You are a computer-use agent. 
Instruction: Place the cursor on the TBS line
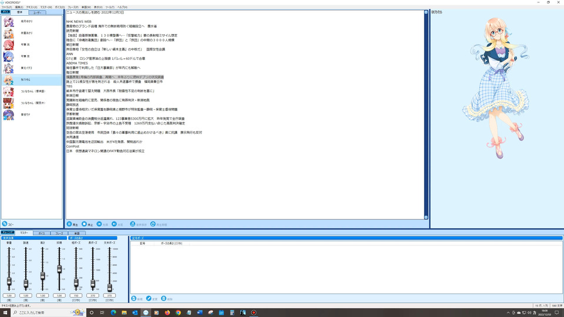[x=69, y=86]
